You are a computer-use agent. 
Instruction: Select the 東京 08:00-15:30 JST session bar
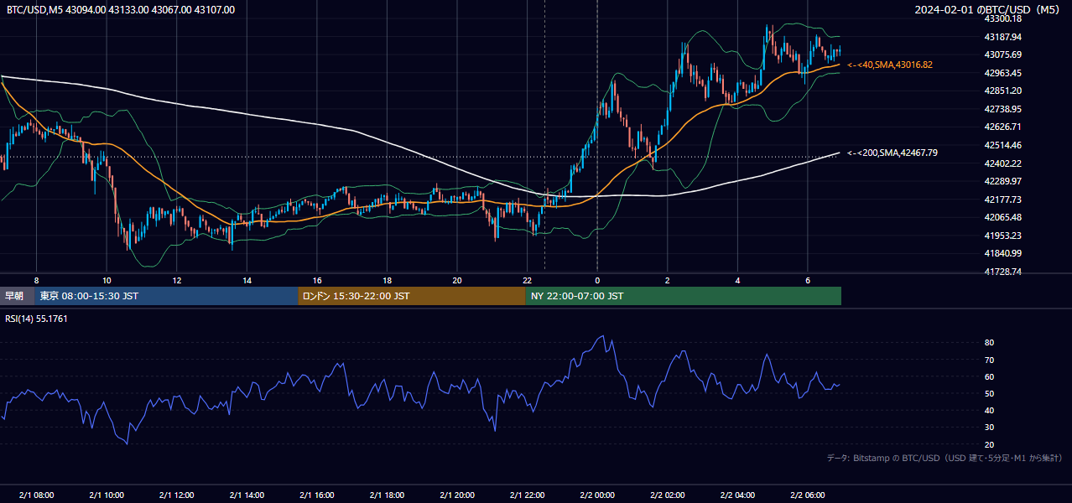pyautogui.click(x=167, y=296)
